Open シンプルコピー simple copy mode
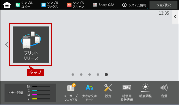This screenshot has width=179, height=105. click(24, 5)
